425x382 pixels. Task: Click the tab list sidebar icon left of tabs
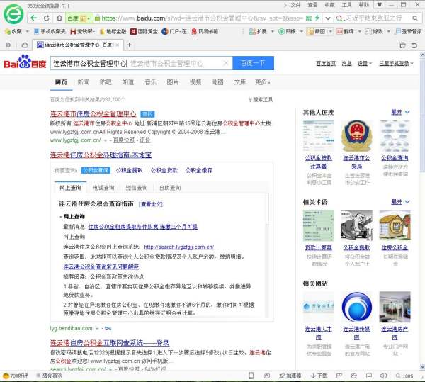[x=8, y=45]
